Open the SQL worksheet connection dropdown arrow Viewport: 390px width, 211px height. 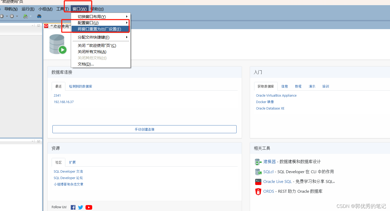tap(30, 16)
